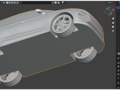Toggle the camera view button
120x90 pixels.
(x=113, y=27)
